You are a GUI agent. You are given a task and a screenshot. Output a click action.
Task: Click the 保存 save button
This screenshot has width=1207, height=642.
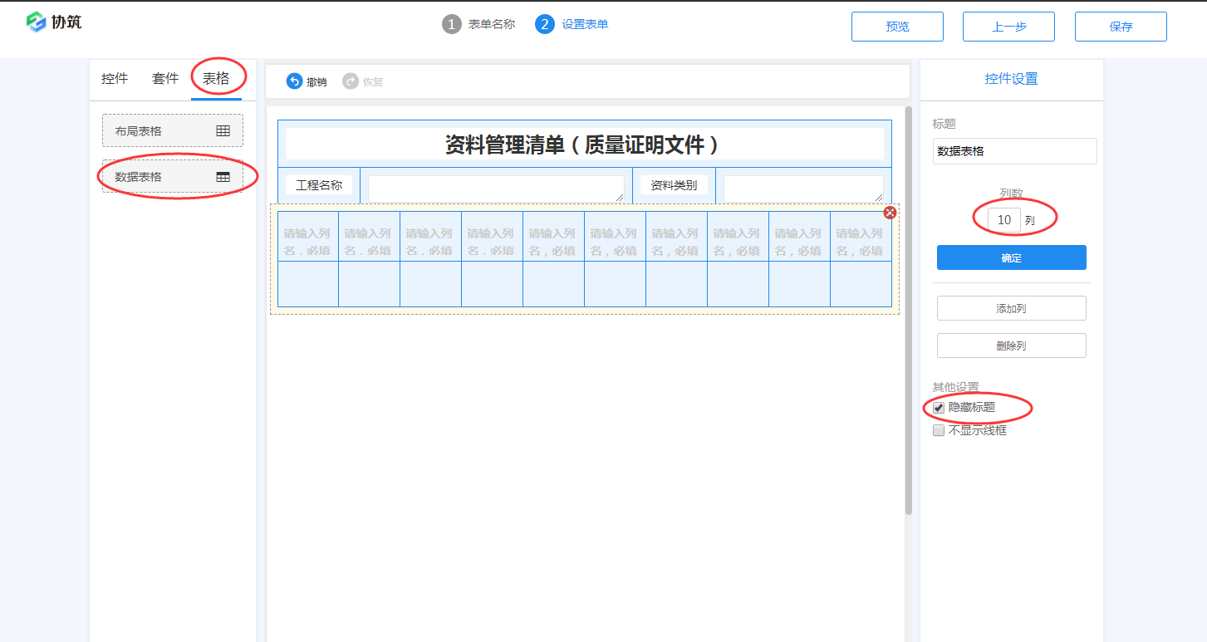(1121, 26)
